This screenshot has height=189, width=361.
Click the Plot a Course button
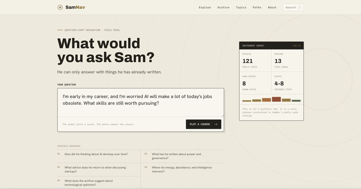click(x=203, y=124)
